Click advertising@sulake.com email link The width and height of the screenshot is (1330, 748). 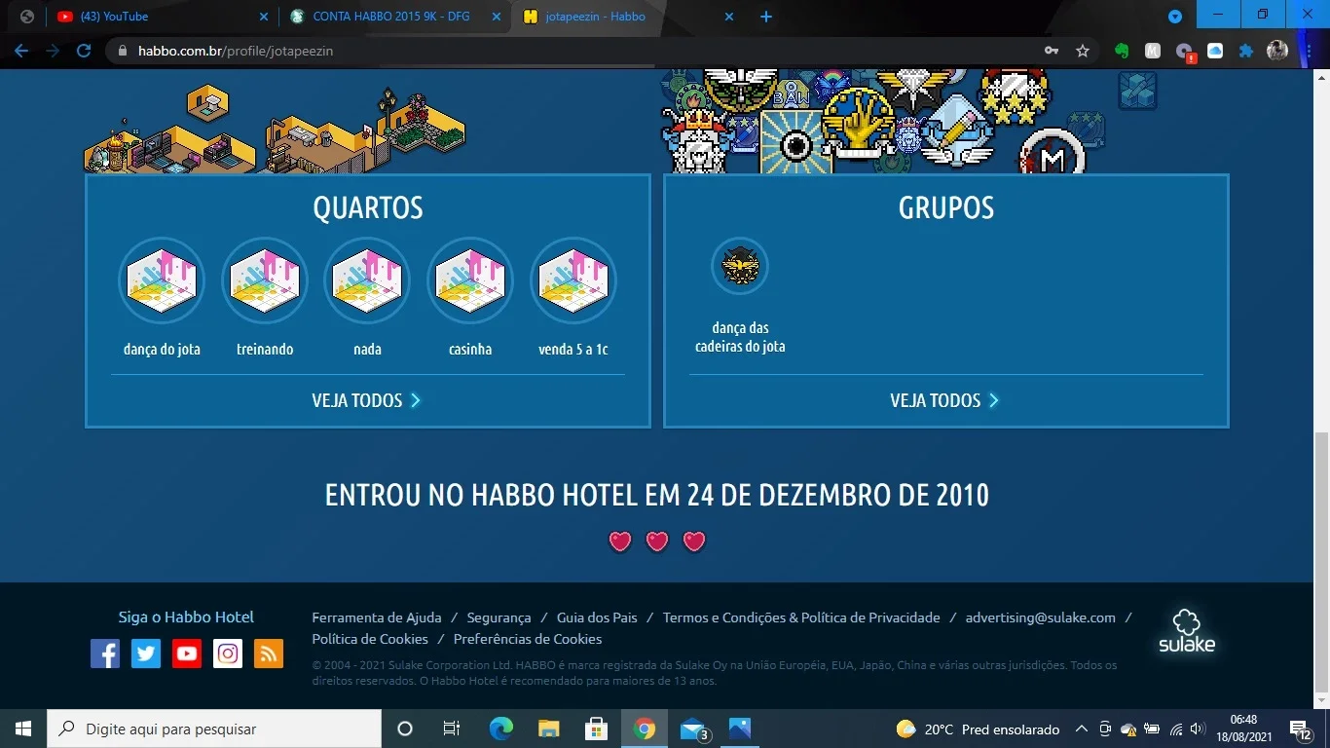pos(1041,617)
